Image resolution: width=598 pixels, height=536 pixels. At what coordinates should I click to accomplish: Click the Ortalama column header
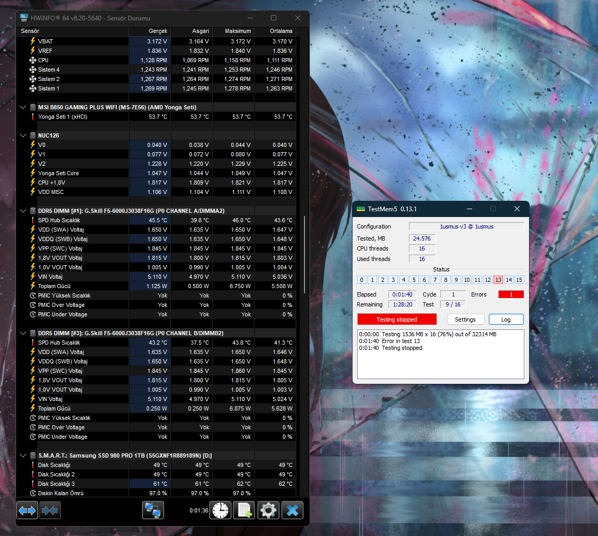[281, 31]
